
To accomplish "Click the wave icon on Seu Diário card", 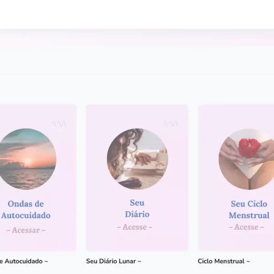I will coord(171,124).
